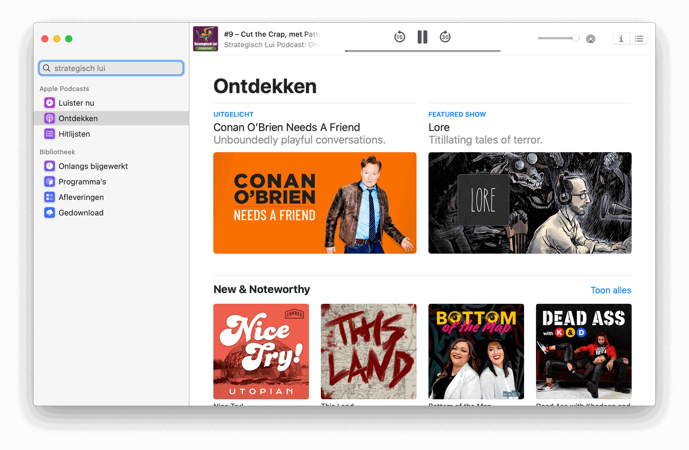
Task: Click the 'Bibliotheek' sidebar section header
Action: click(x=57, y=152)
